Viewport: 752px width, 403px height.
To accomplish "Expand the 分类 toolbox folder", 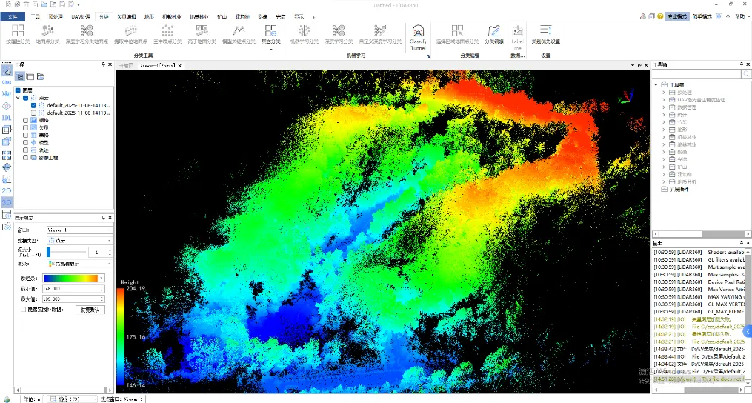I will (664, 122).
